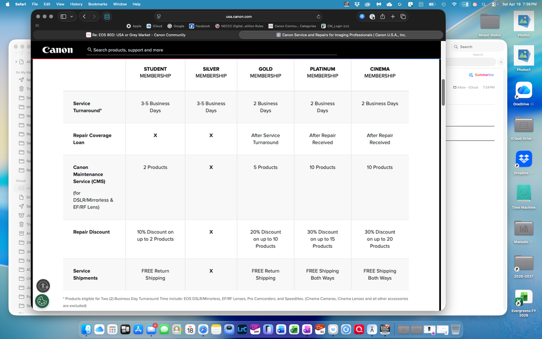Show the Safari tab overview

403,16
